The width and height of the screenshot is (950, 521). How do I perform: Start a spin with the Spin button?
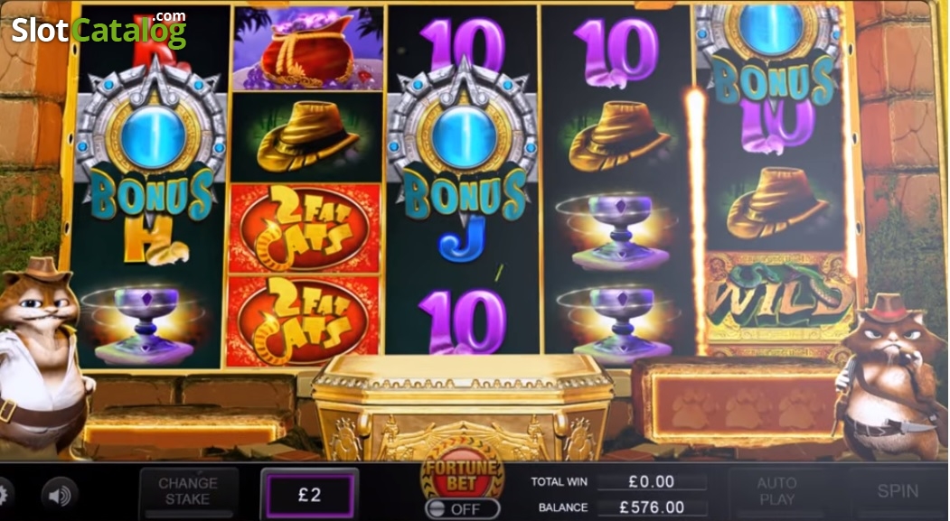898,491
